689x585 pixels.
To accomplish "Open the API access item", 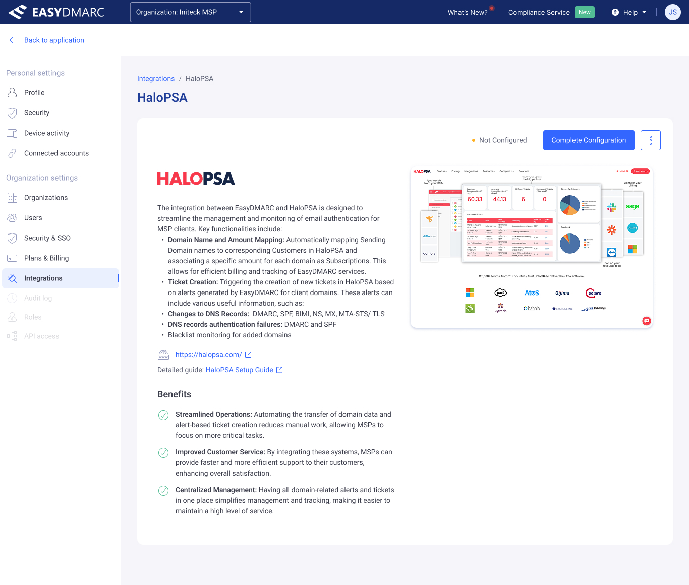I will (42, 336).
